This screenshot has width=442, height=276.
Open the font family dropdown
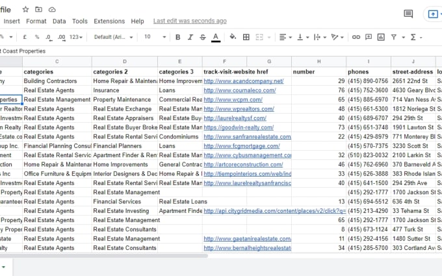point(113,37)
